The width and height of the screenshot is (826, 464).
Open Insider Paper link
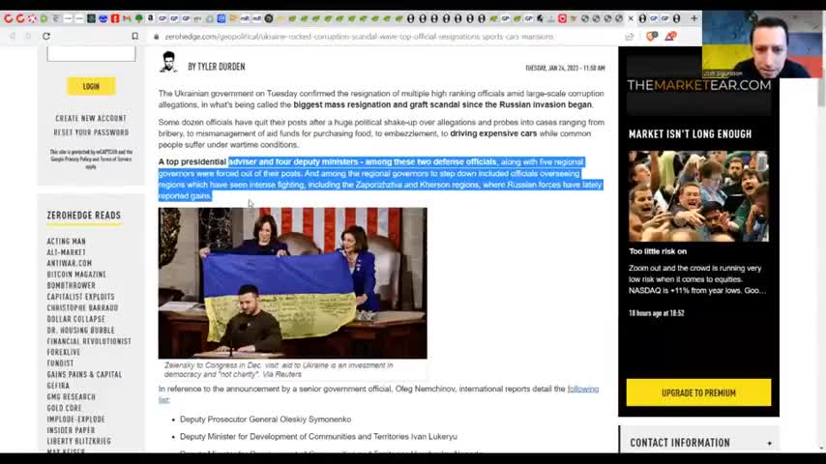pos(72,430)
